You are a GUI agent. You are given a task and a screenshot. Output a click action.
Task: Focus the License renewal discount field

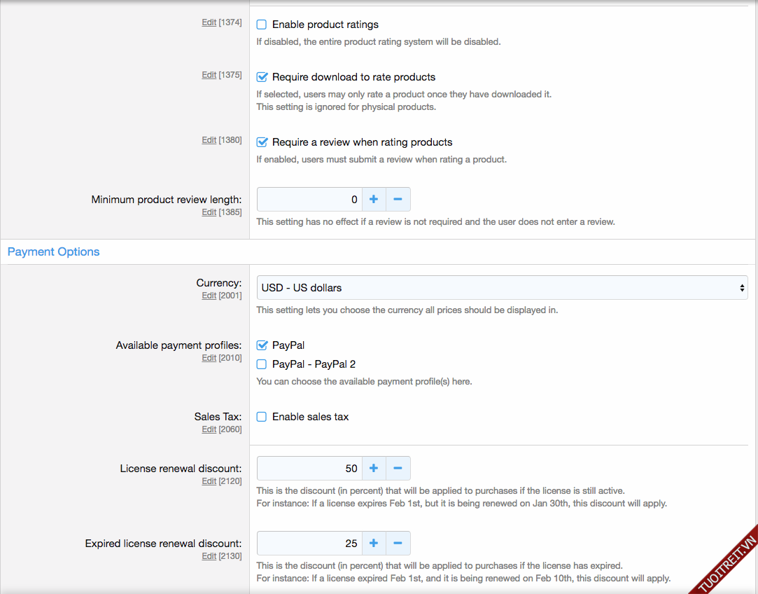tap(309, 469)
